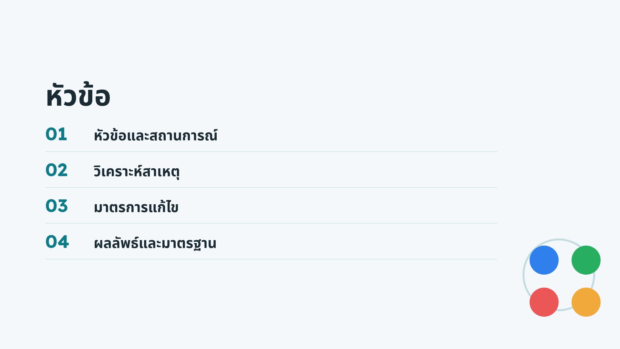Go to the item มาตรการแก้ไข
Image resolution: width=620 pixels, height=349 pixels.
click(x=136, y=206)
